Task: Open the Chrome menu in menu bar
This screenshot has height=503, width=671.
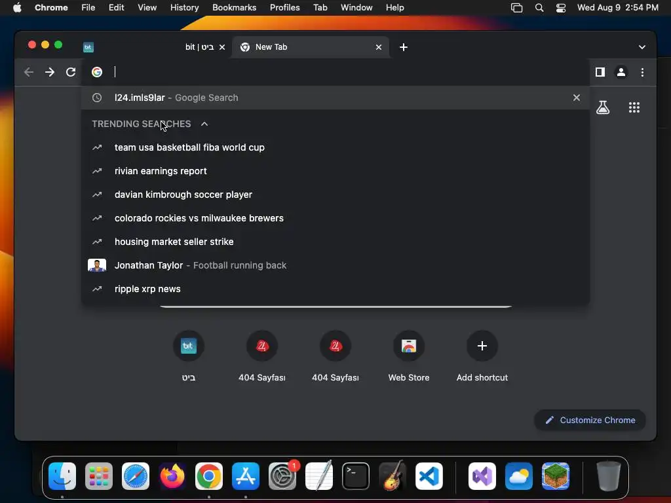Action: pos(51,7)
